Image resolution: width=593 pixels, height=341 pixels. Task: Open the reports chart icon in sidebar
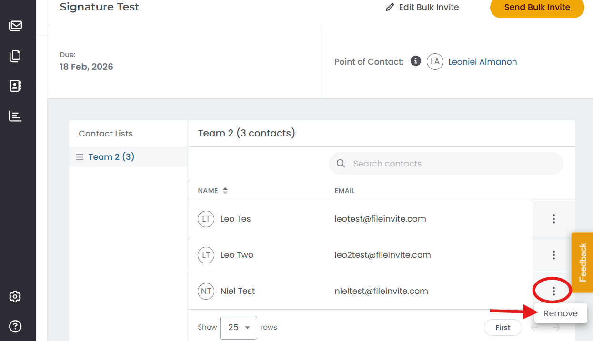point(15,116)
